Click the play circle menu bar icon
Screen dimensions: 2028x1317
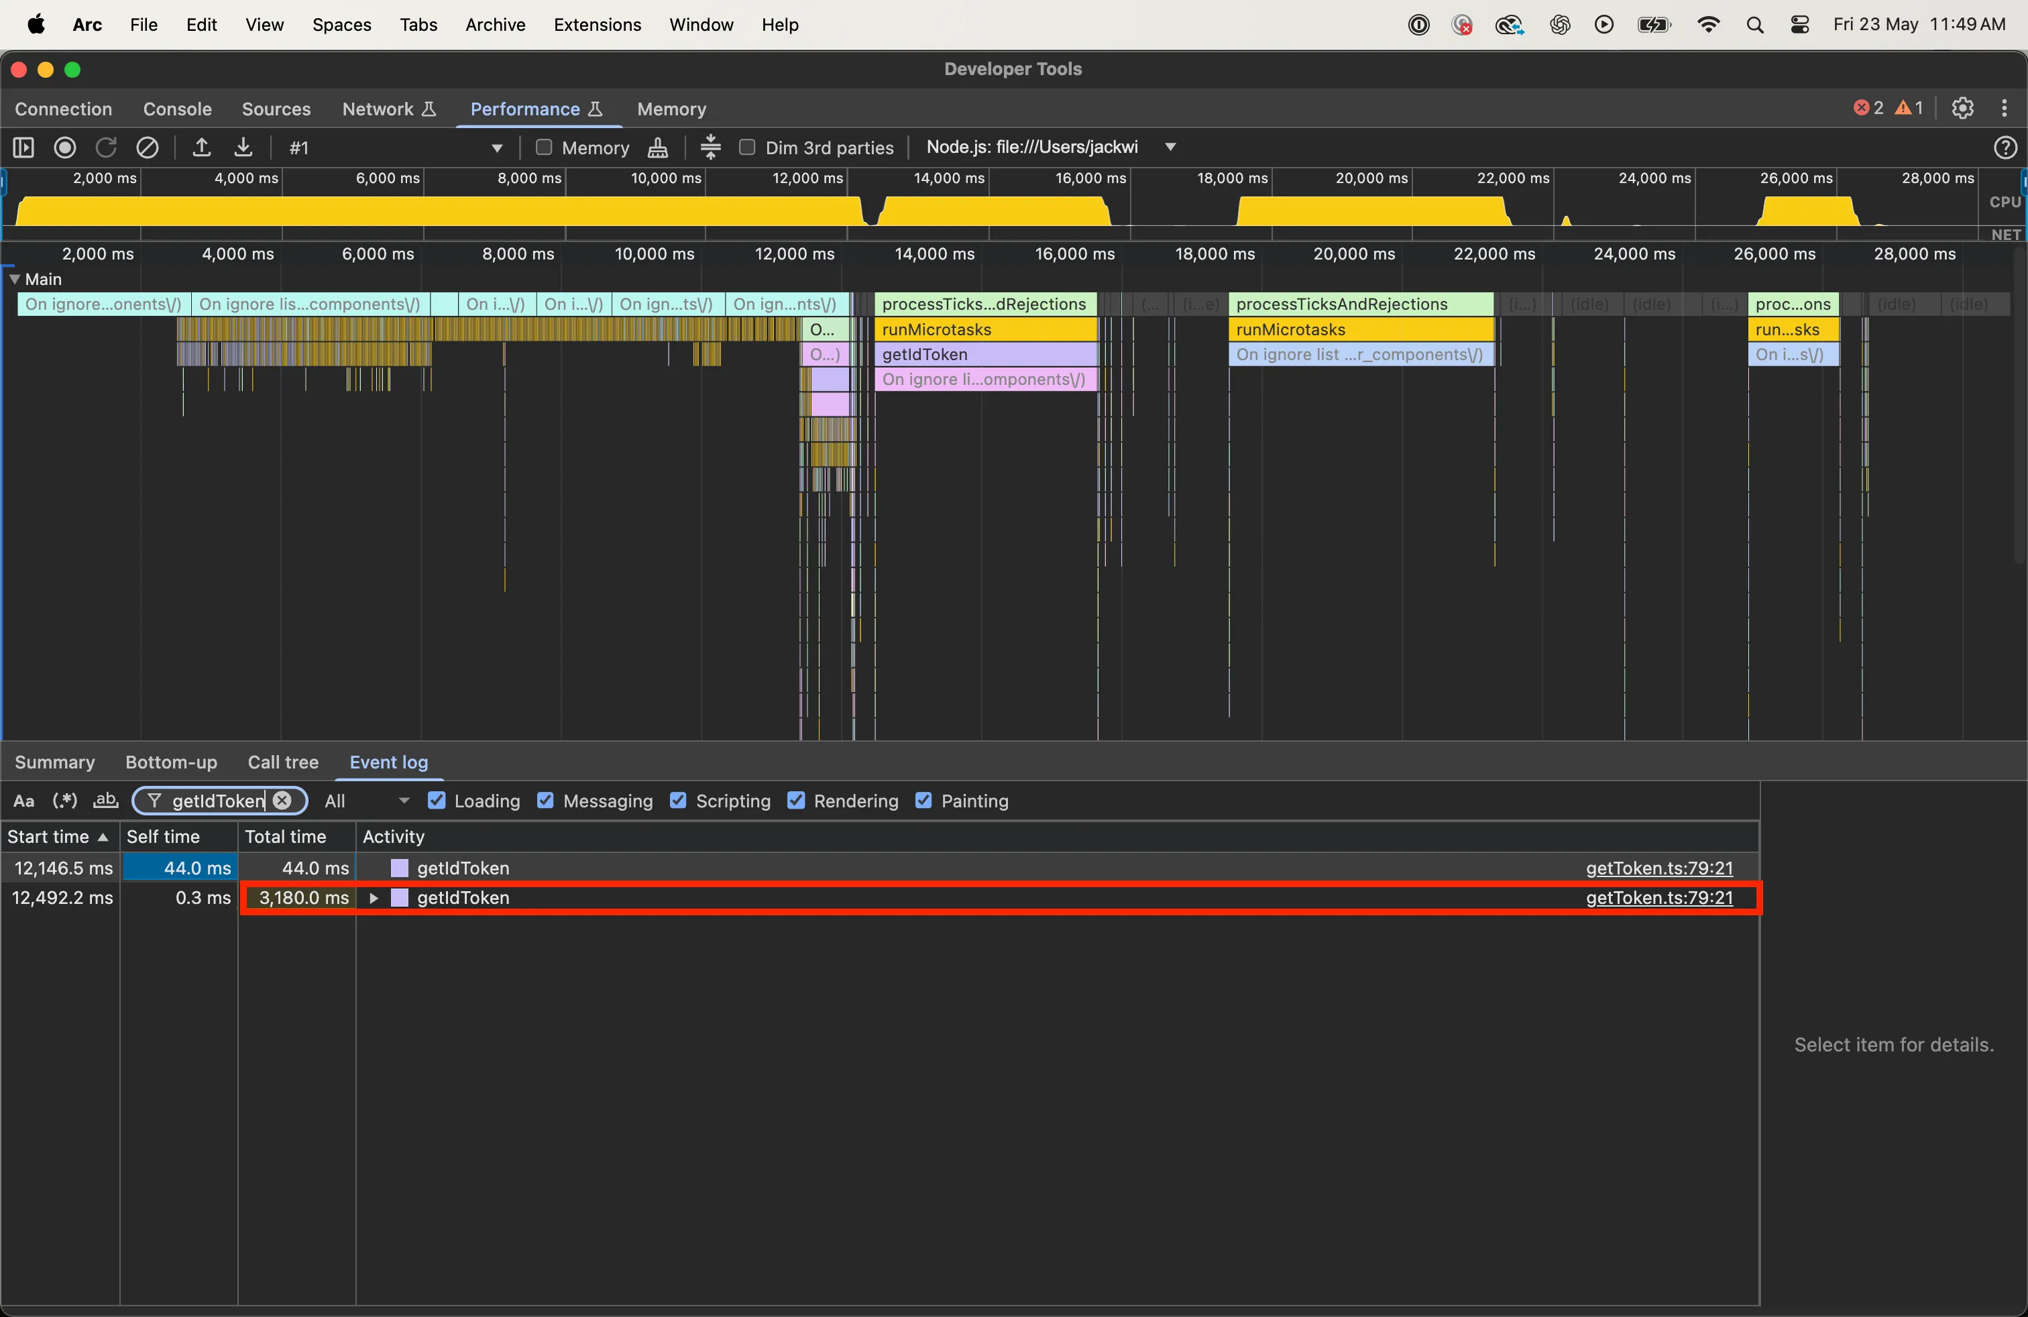[x=1603, y=25]
